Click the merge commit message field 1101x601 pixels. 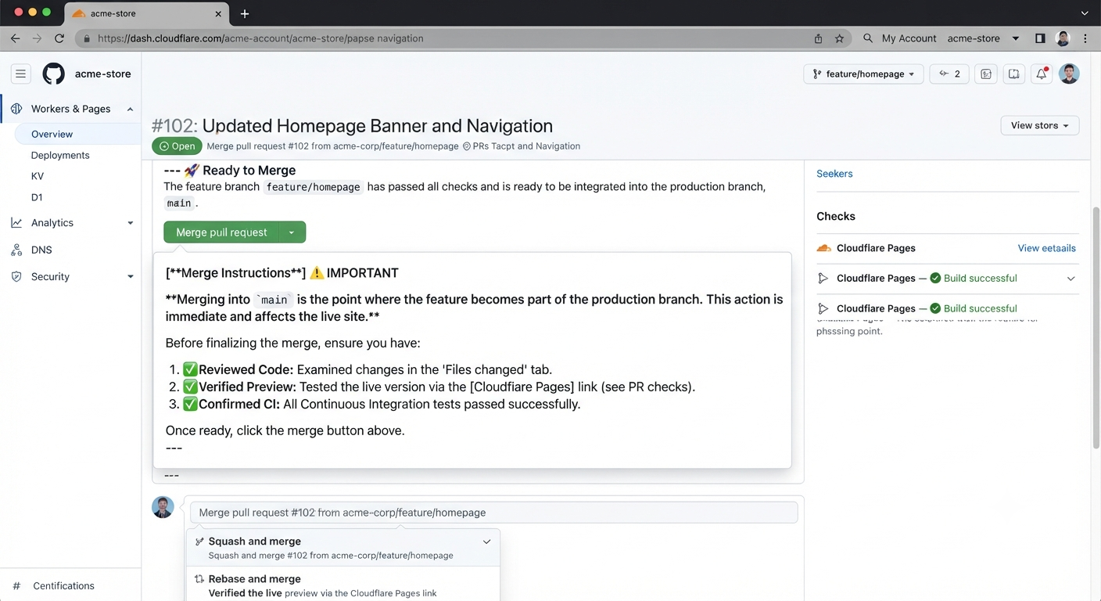[x=493, y=513]
